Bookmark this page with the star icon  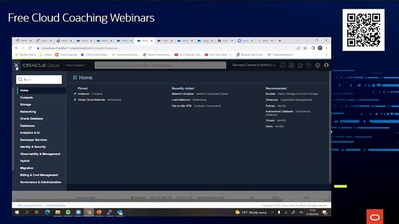[305, 48]
